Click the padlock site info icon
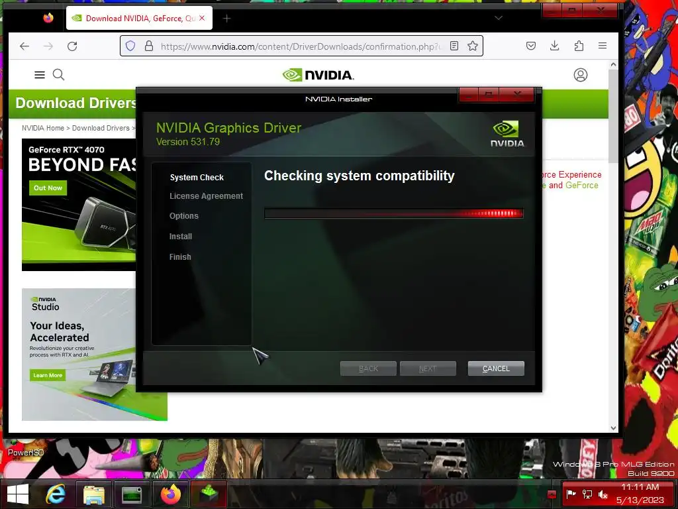Viewport: 678px width, 509px height. pos(149,46)
